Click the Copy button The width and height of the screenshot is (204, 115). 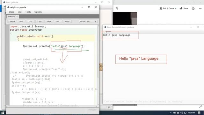pos(40,21)
